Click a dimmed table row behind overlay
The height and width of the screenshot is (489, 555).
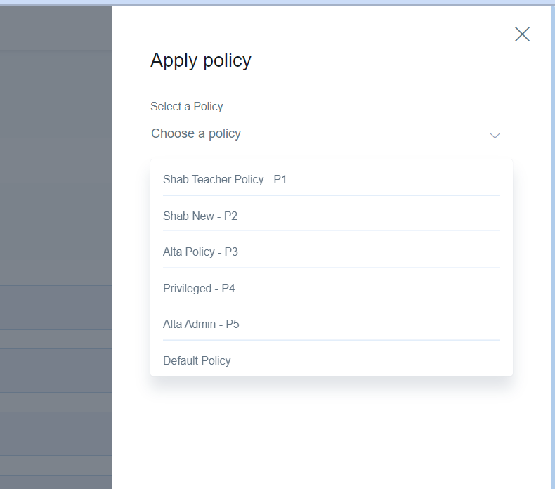tap(56, 307)
